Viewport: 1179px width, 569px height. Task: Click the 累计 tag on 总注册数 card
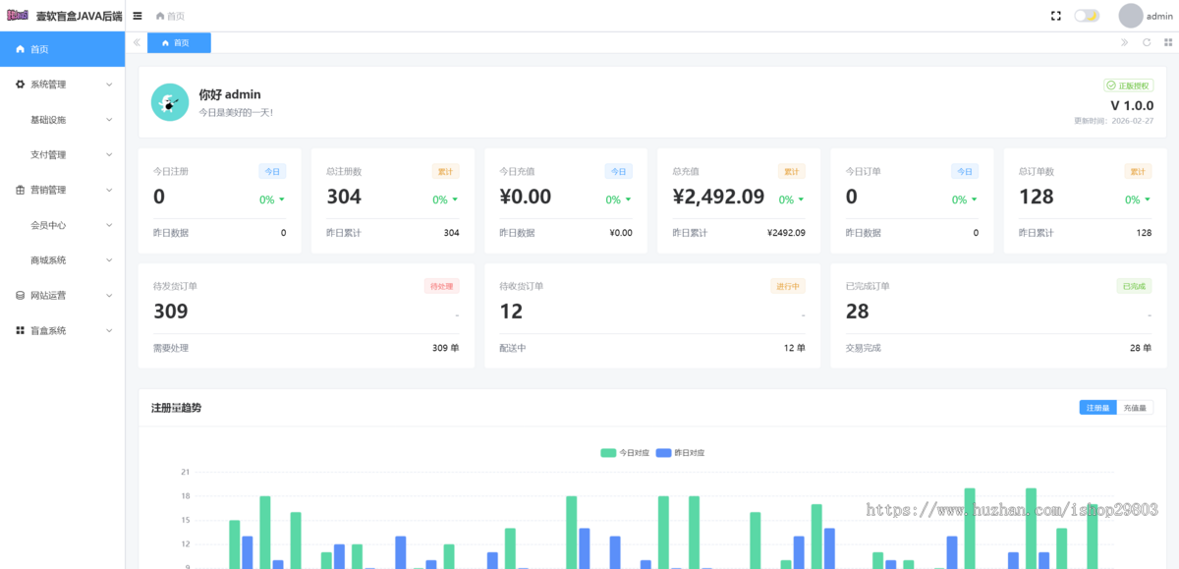[445, 171]
